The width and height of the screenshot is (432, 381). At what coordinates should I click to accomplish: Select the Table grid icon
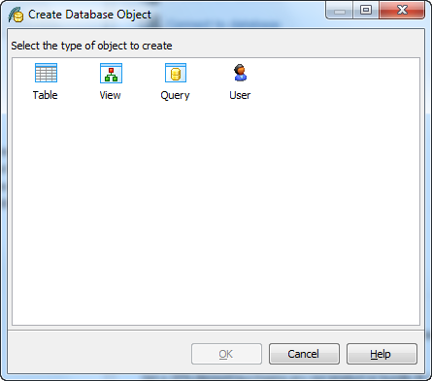(x=46, y=73)
